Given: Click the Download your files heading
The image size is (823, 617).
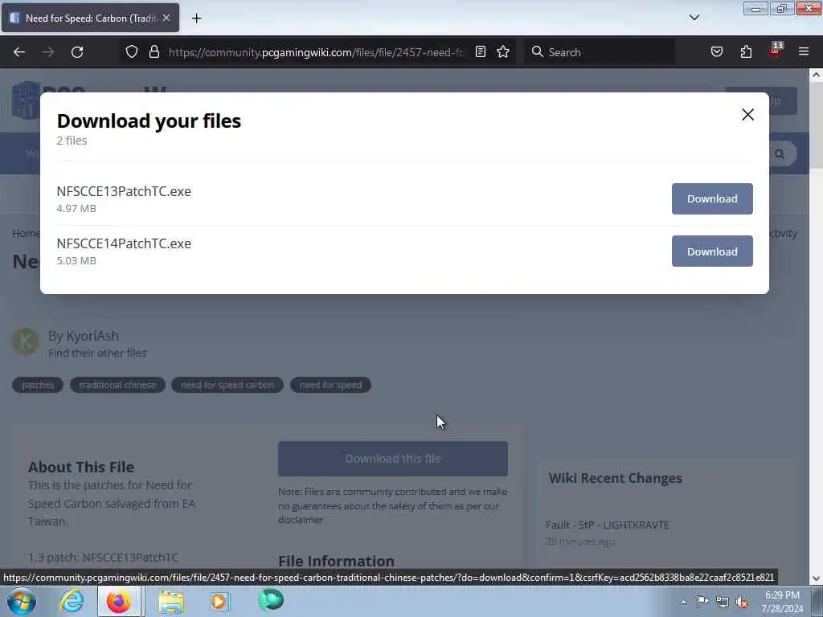Looking at the screenshot, I should click(149, 121).
